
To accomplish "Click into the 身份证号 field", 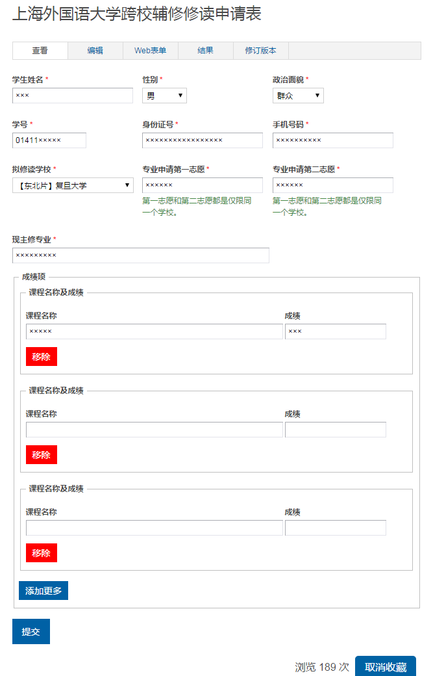I will point(202,140).
